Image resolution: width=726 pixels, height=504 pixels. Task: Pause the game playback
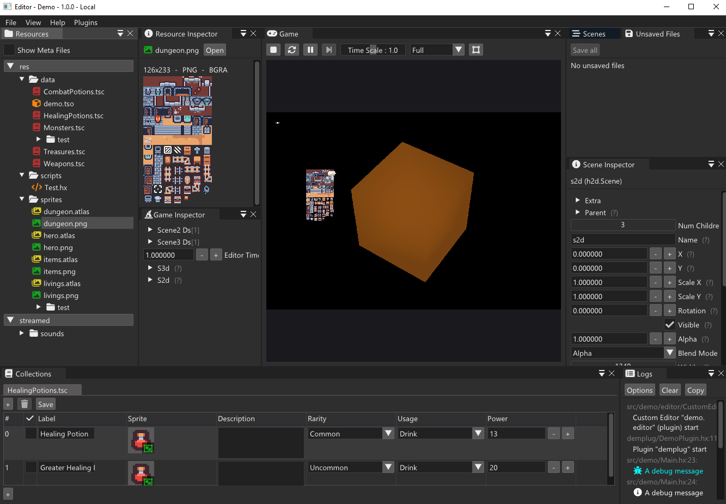310,50
